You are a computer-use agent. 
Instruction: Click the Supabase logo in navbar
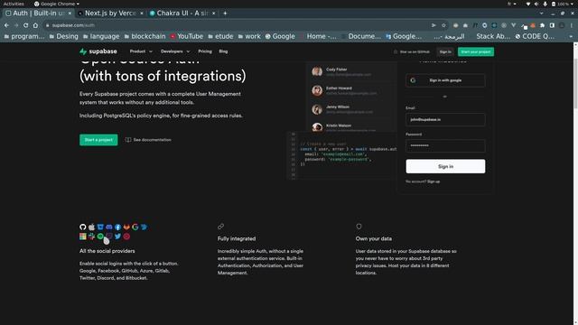(x=98, y=51)
